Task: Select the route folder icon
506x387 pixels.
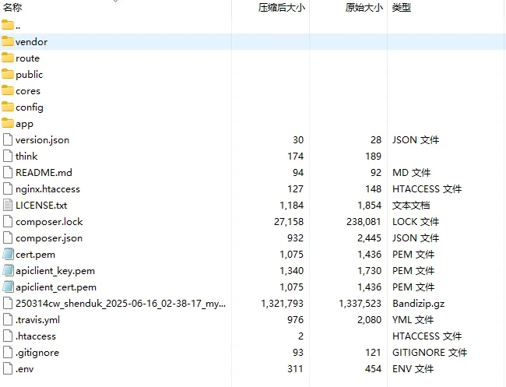Action: [x=8, y=58]
